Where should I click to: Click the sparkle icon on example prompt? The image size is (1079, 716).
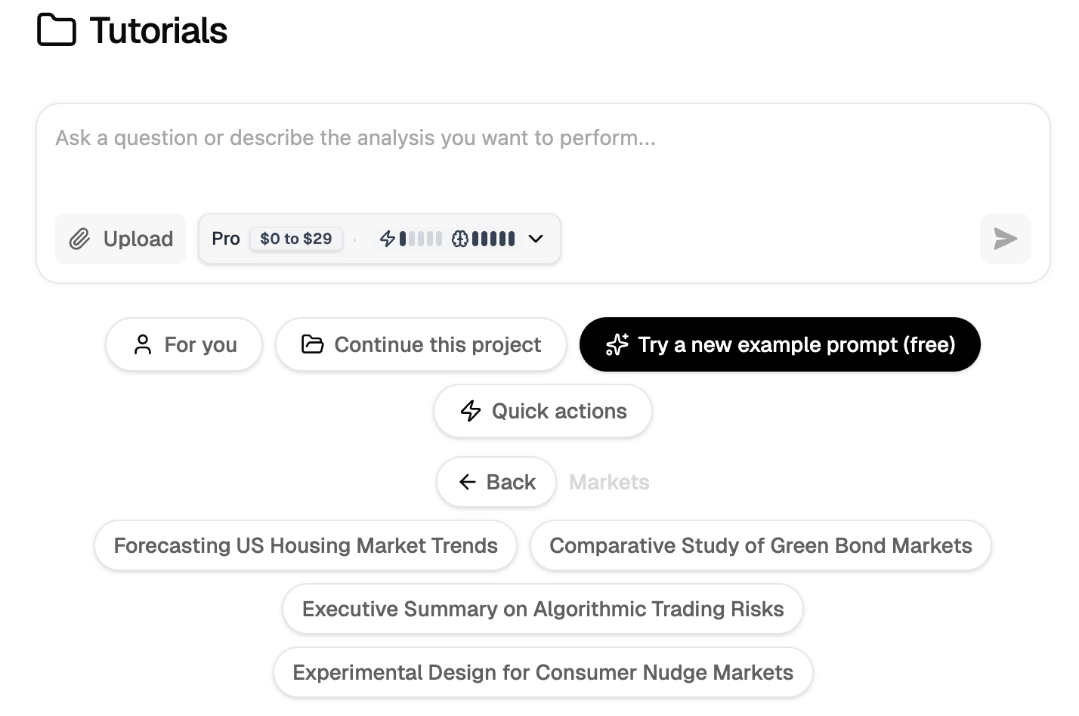point(617,344)
